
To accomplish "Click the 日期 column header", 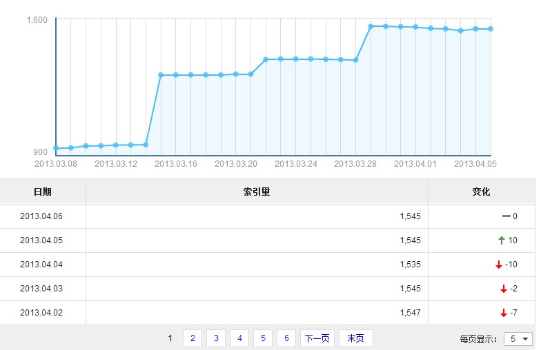I will click(x=43, y=192).
